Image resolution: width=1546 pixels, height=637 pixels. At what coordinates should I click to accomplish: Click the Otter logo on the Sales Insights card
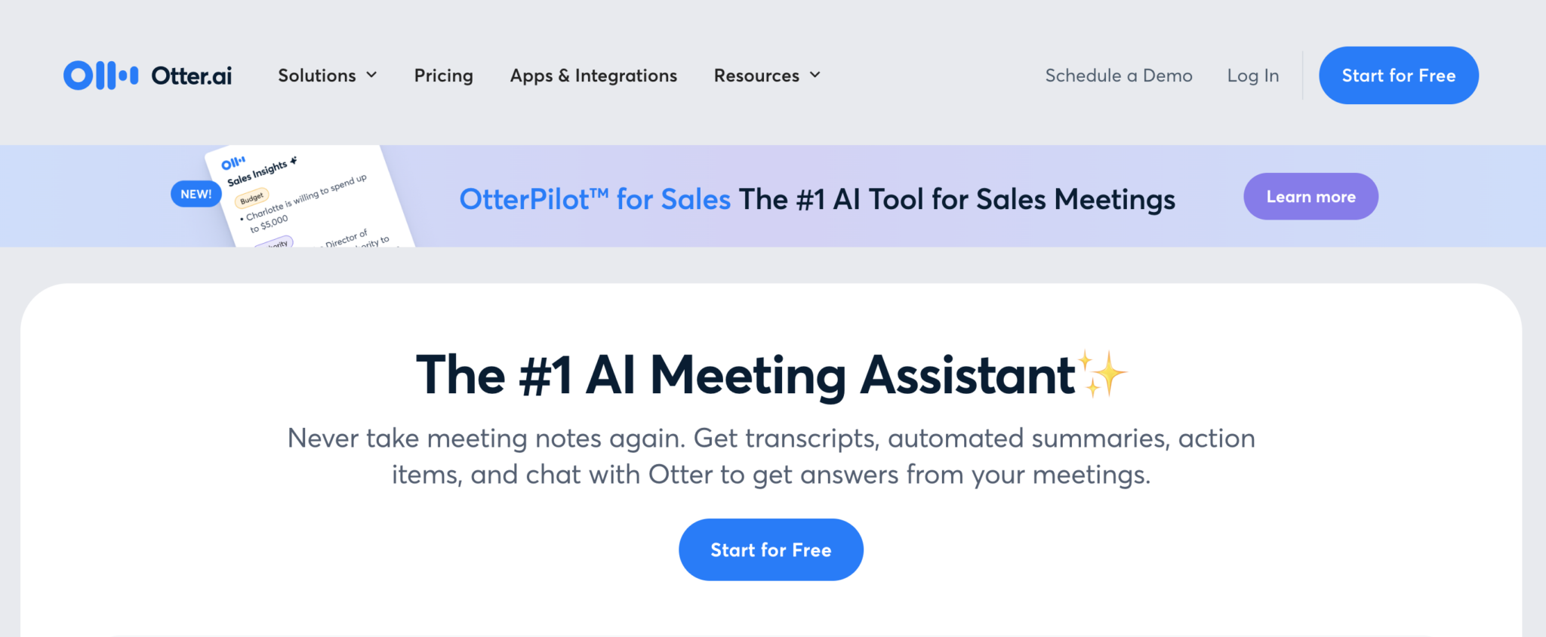(234, 162)
